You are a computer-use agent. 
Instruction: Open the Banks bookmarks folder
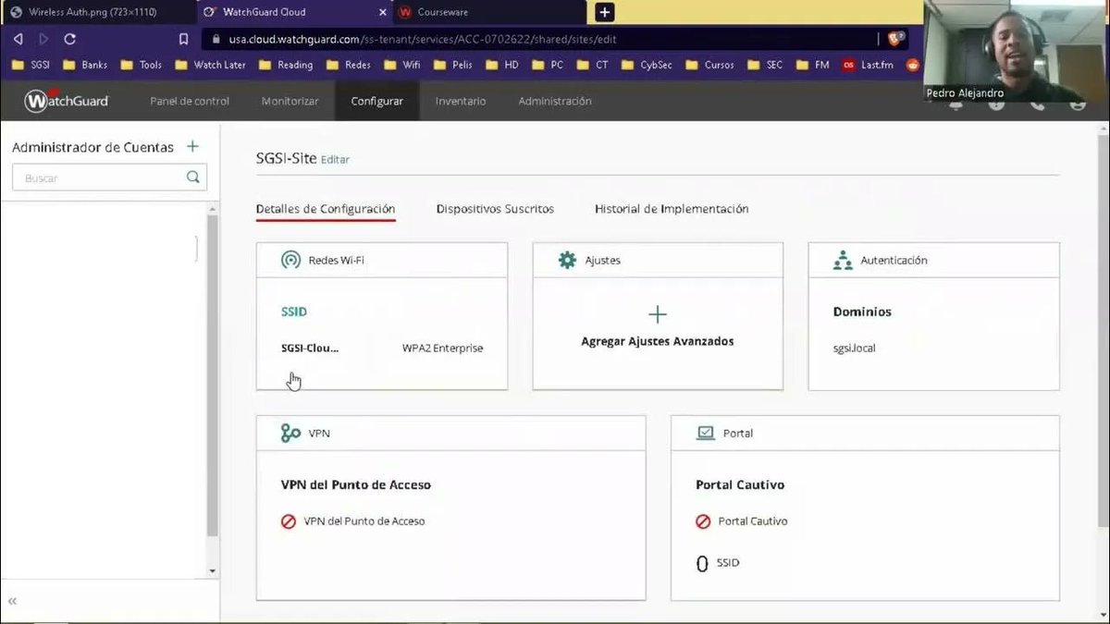[x=85, y=65]
